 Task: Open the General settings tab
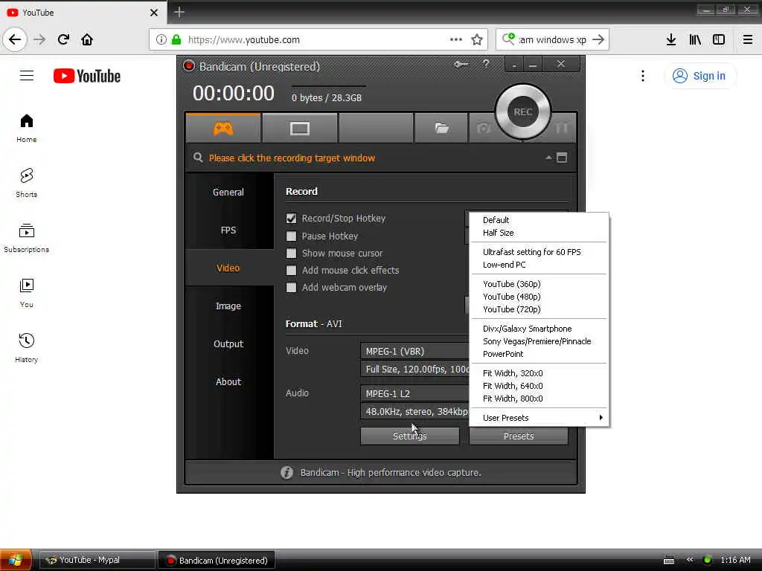(228, 193)
